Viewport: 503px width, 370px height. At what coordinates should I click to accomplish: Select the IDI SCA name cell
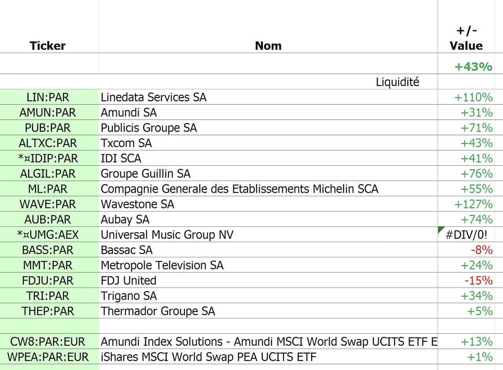click(x=121, y=158)
